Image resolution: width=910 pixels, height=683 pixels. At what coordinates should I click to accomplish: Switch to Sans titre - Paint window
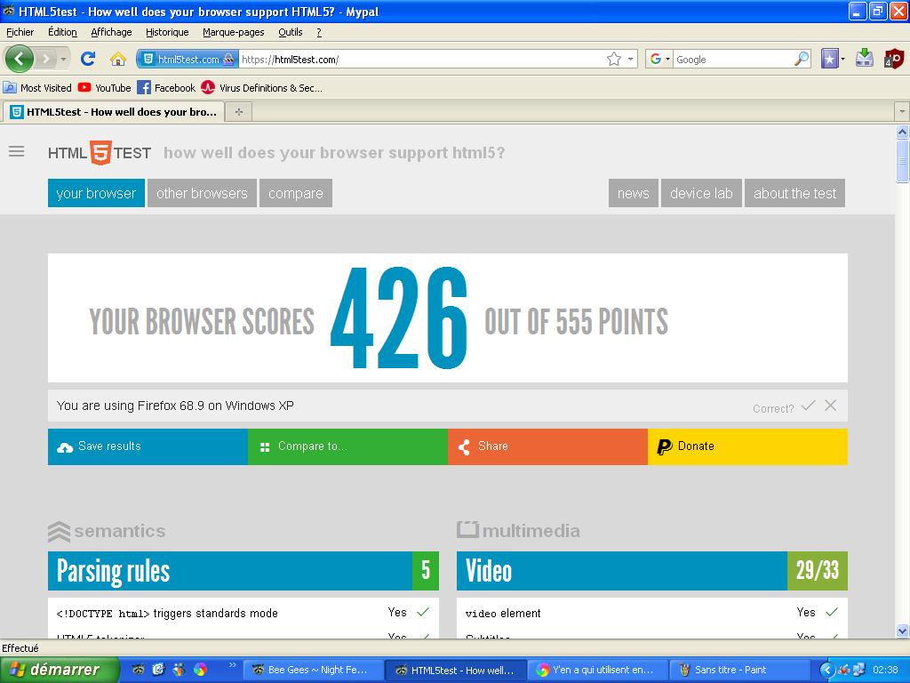point(740,670)
